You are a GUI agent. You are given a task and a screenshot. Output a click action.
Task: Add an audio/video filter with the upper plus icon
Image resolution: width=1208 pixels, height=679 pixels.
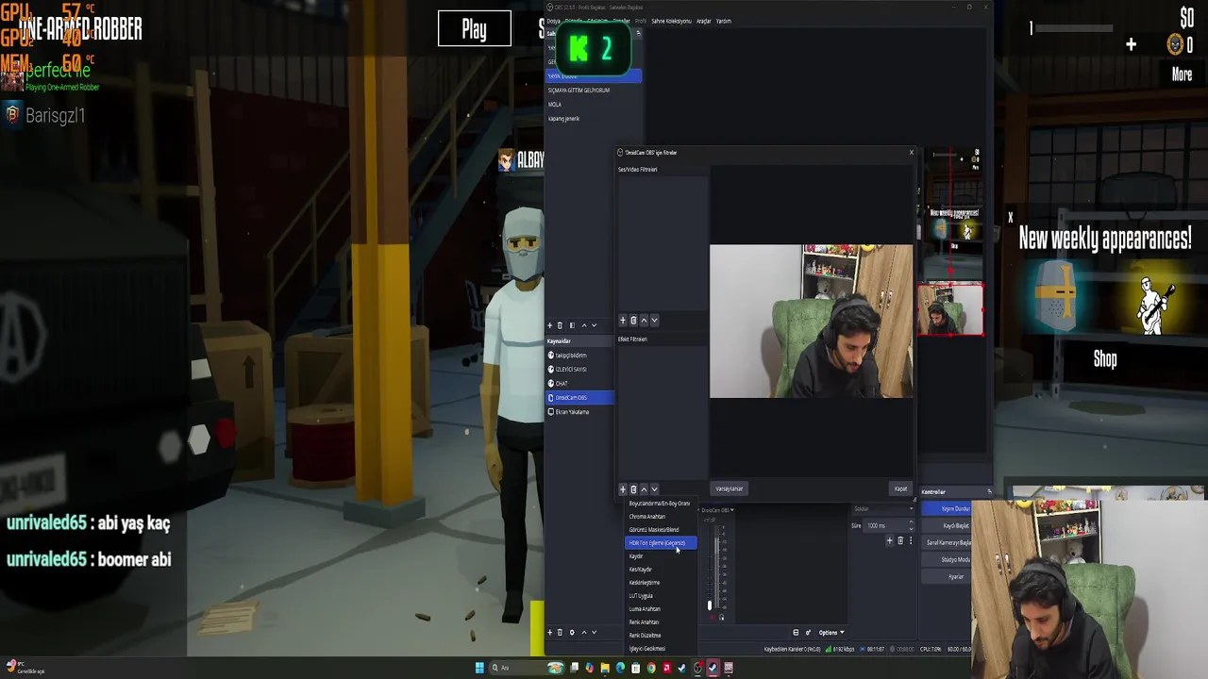tap(623, 321)
